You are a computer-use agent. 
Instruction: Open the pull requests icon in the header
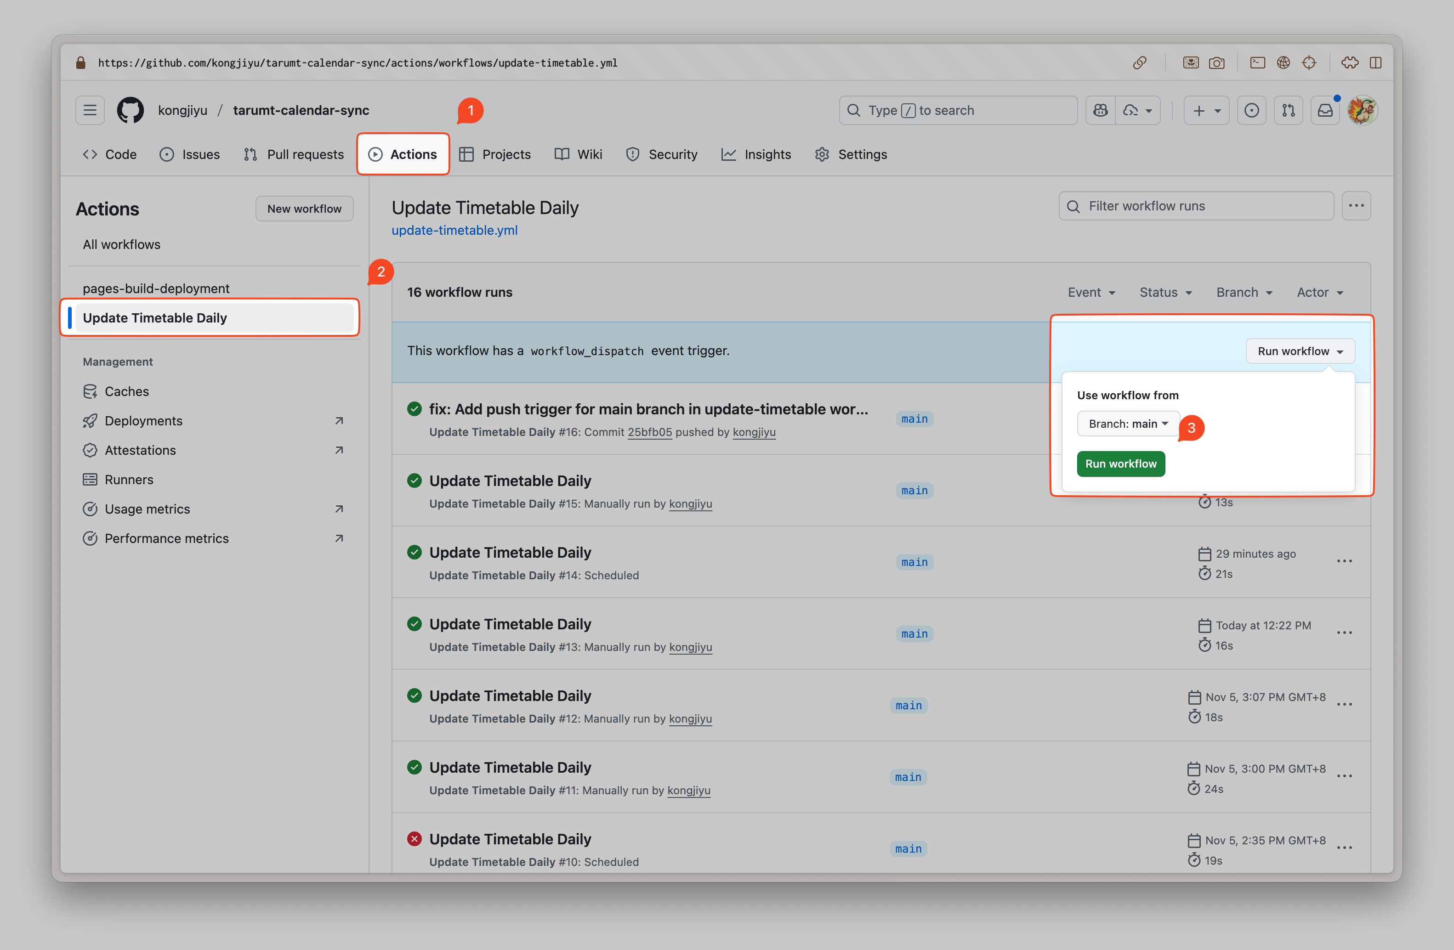(x=1289, y=111)
